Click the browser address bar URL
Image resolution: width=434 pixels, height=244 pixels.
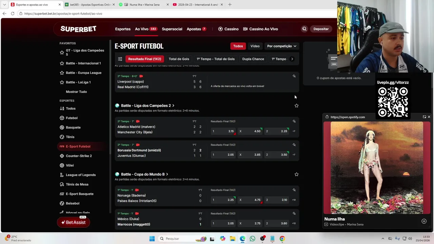63,14
